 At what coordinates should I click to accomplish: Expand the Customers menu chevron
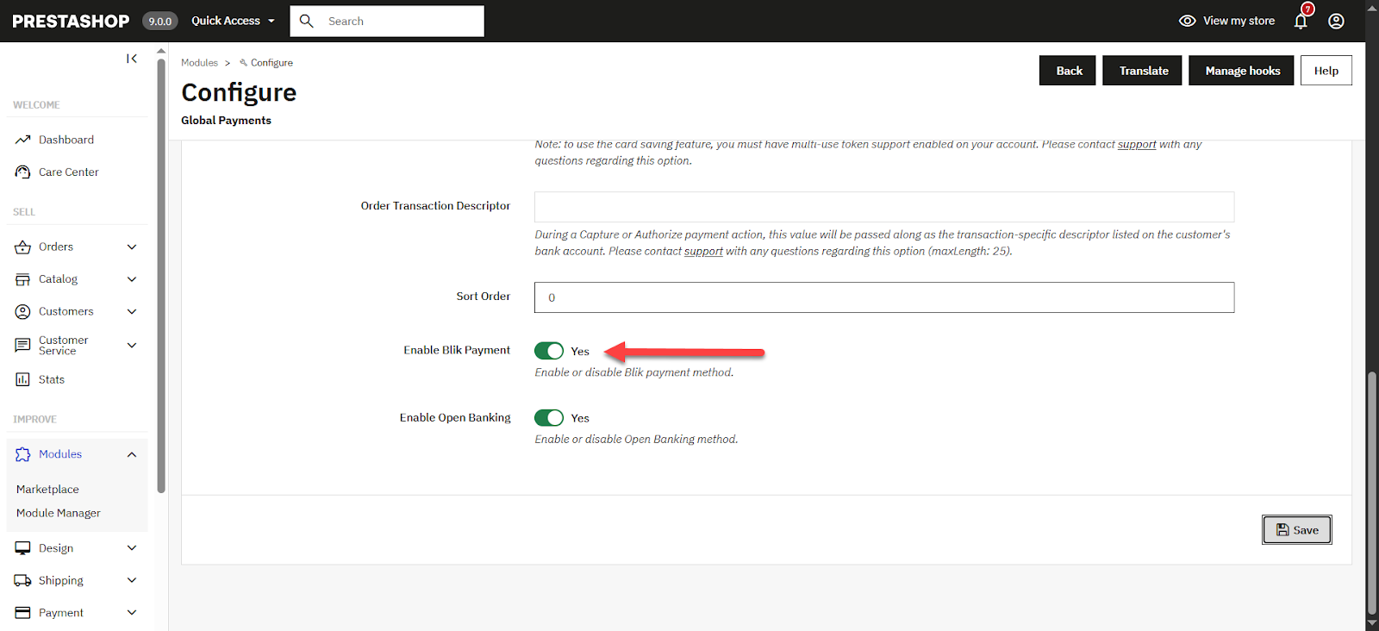coord(132,312)
